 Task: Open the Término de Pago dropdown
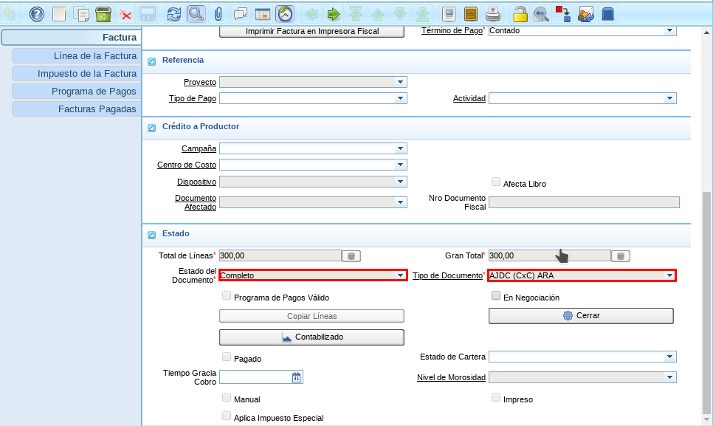tap(669, 30)
